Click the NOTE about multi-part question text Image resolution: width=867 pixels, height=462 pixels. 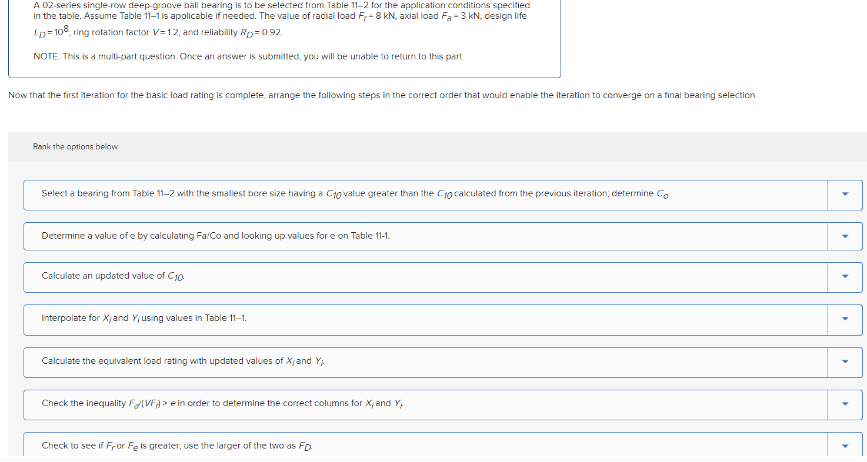click(249, 56)
